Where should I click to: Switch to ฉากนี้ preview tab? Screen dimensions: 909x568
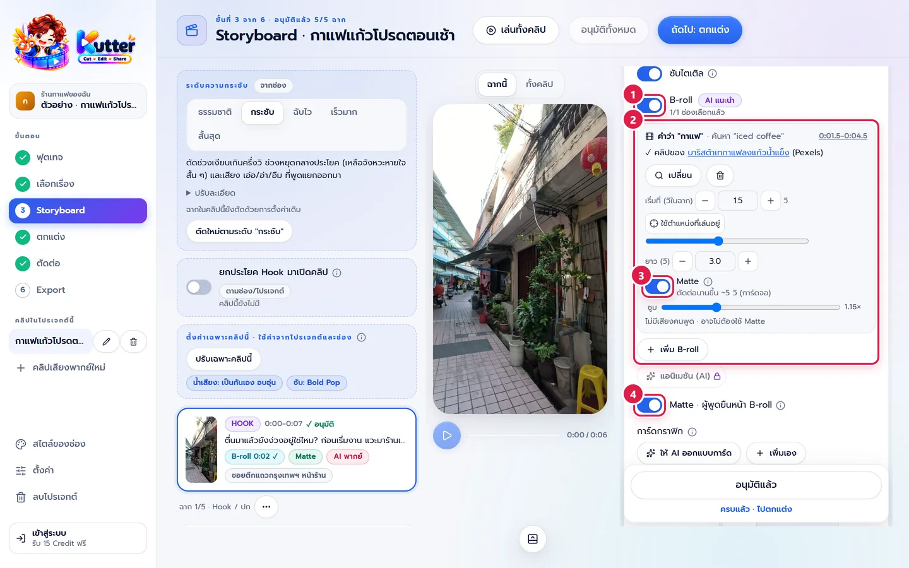497,84
